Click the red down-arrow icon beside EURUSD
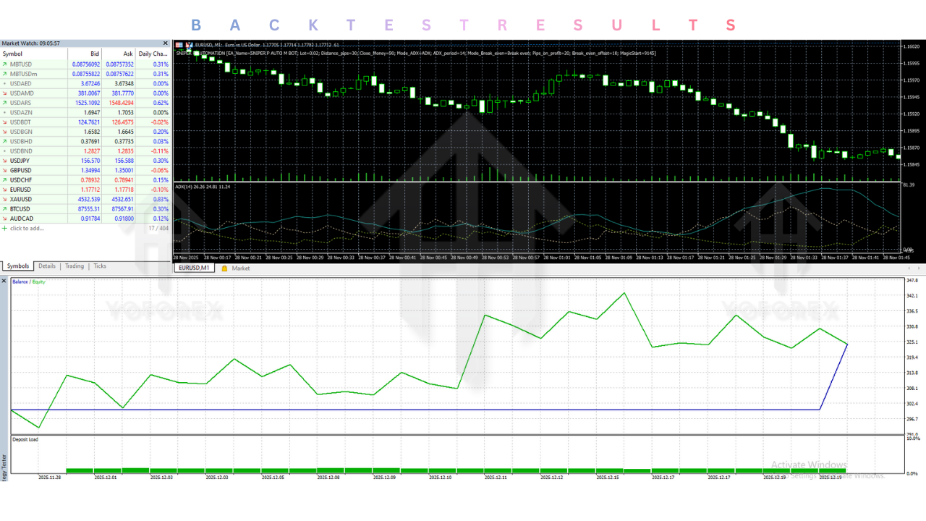 (5, 189)
